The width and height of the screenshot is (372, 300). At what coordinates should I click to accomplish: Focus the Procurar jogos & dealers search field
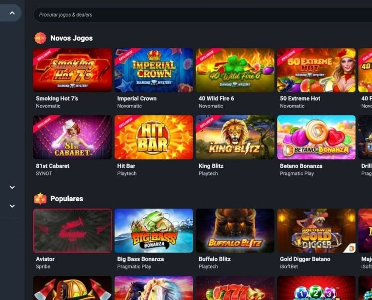coord(202,15)
